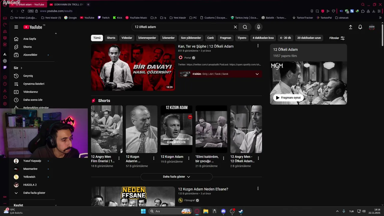Screen dimensions: 384x216
Task: Select the Shorts filter chip
Action: (x=111, y=38)
